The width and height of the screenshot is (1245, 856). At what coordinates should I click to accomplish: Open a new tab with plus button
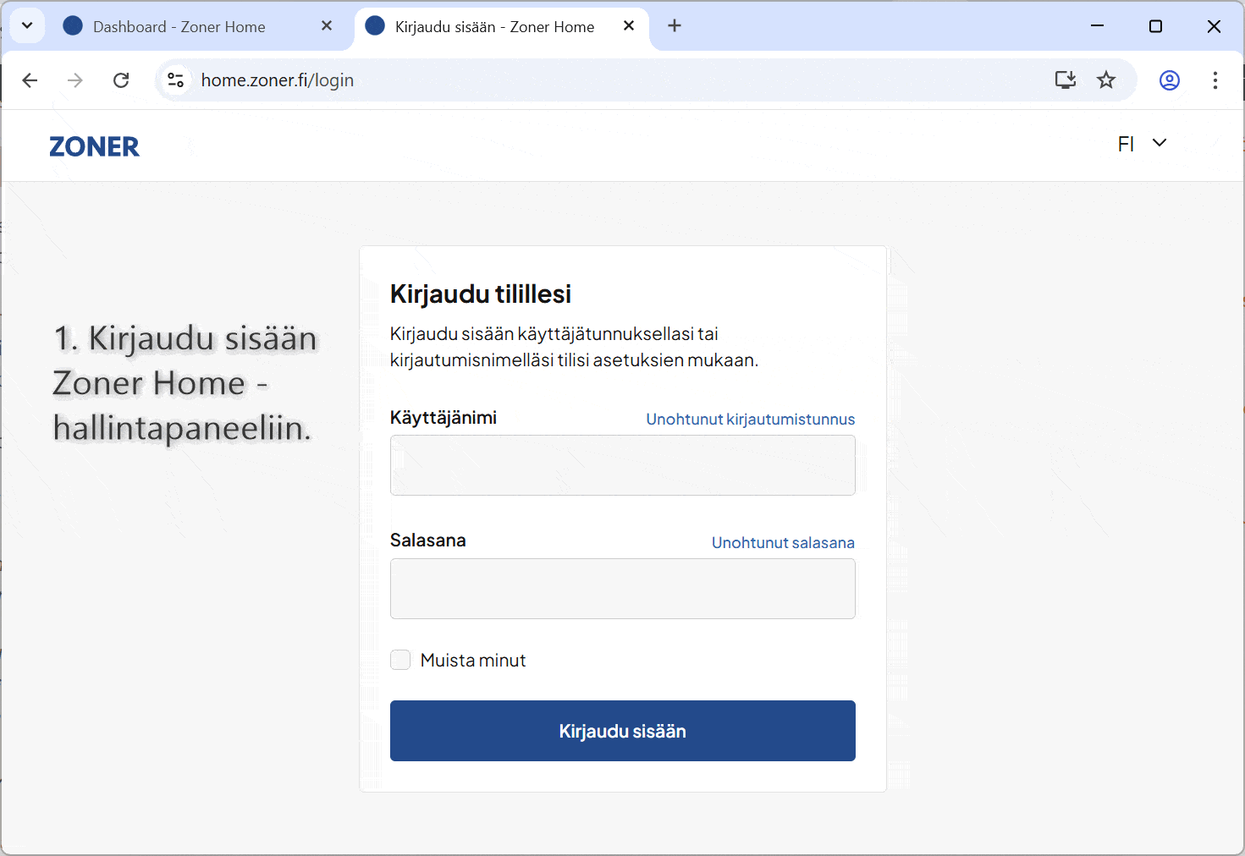point(675,26)
